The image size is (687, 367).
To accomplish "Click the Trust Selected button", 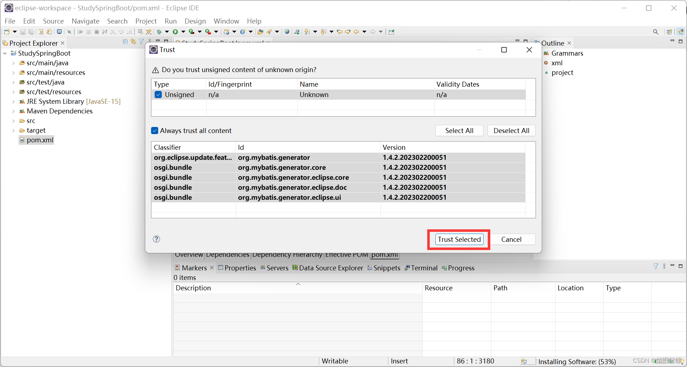I will 459,239.
